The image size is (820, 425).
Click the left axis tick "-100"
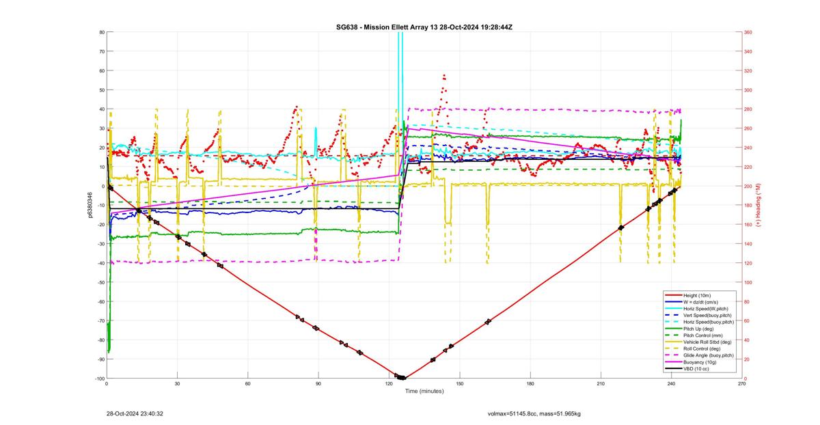(99, 379)
